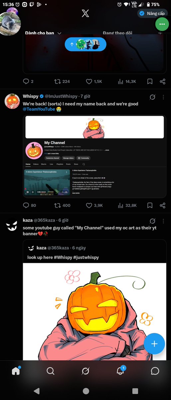Screen dimensions: 171x400
Task: Open Whispy's YouTube channel screenshot image
Action: pyautogui.click(x=95, y=156)
